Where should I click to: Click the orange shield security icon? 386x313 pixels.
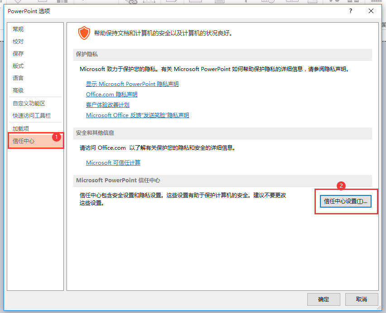click(x=84, y=33)
